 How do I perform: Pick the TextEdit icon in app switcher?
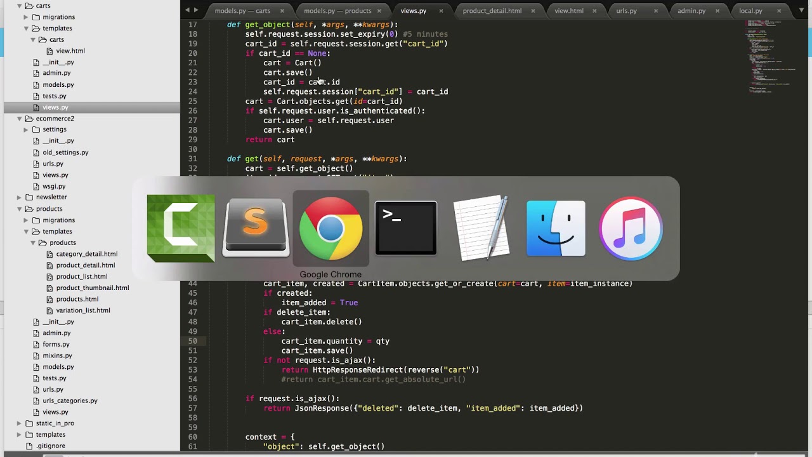coord(481,228)
